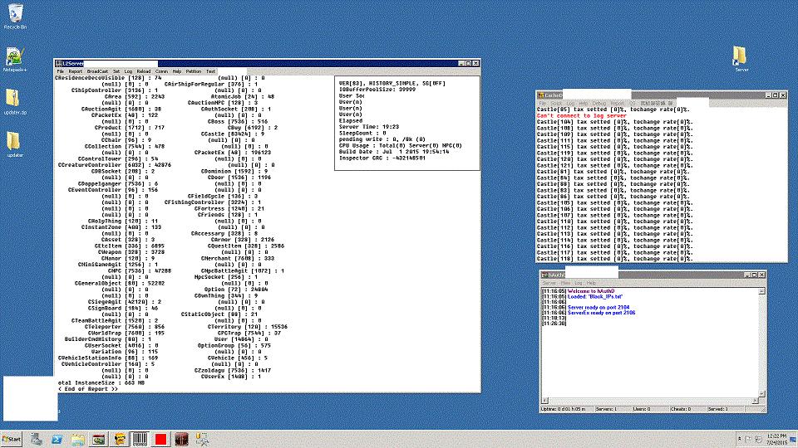The height and width of the screenshot is (448, 798).
Task: Open the Recycle Bin desktop icon
Action: tap(15, 17)
